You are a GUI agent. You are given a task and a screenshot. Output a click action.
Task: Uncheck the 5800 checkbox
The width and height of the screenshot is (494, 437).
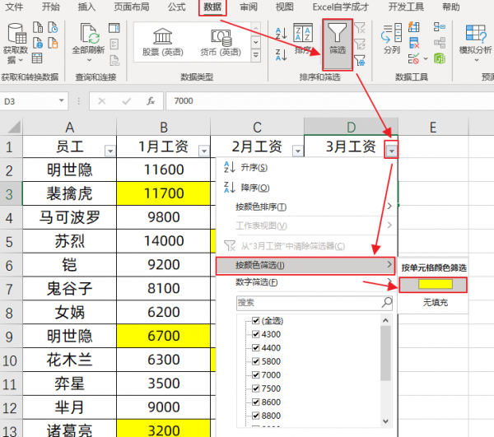(x=256, y=361)
